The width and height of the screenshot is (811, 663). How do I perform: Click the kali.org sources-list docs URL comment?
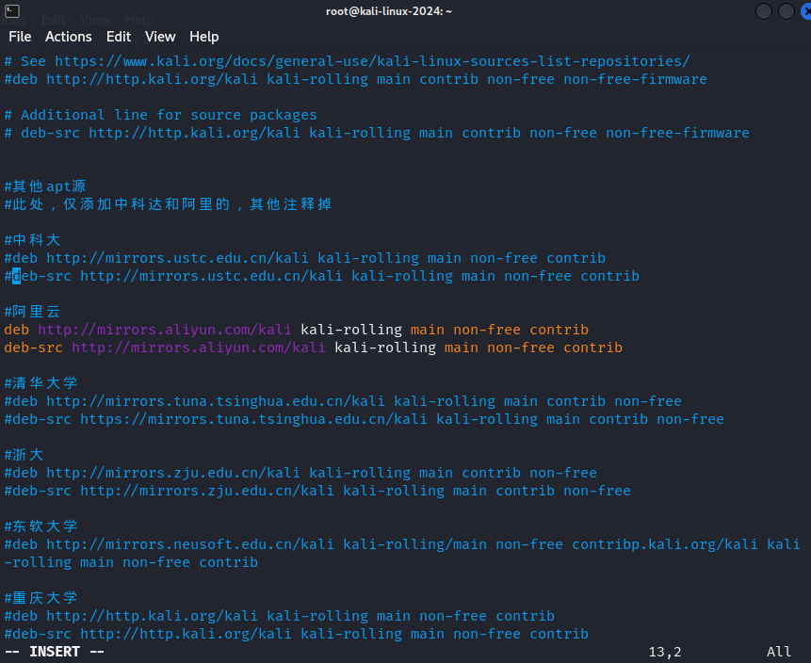pos(347,61)
